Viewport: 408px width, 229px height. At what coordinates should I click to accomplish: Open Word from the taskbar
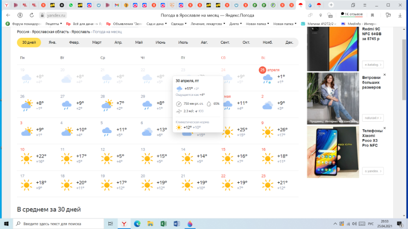(x=176, y=224)
